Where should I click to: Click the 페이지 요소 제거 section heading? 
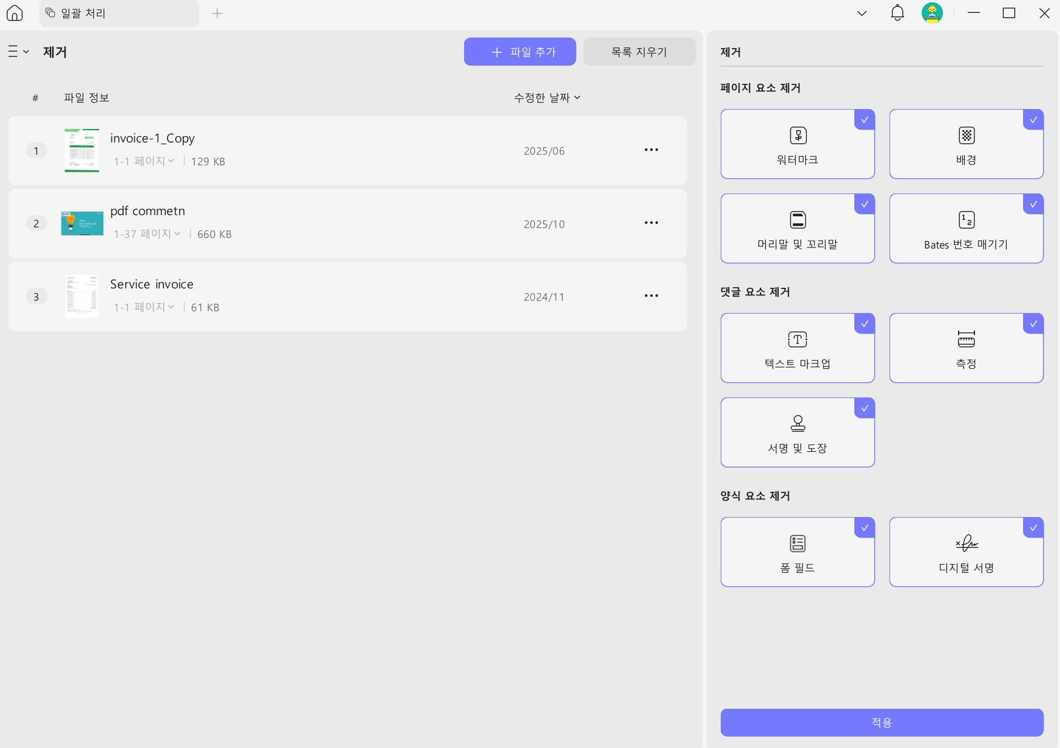click(761, 88)
